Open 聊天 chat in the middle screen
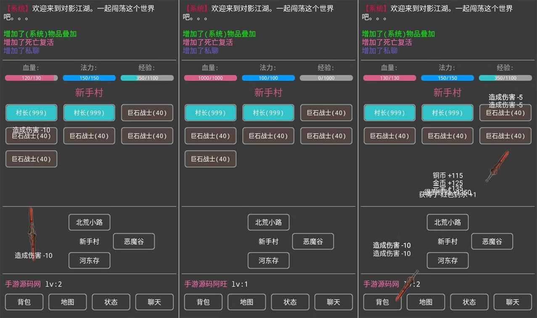This screenshot has height=318, width=537. [333, 302]
